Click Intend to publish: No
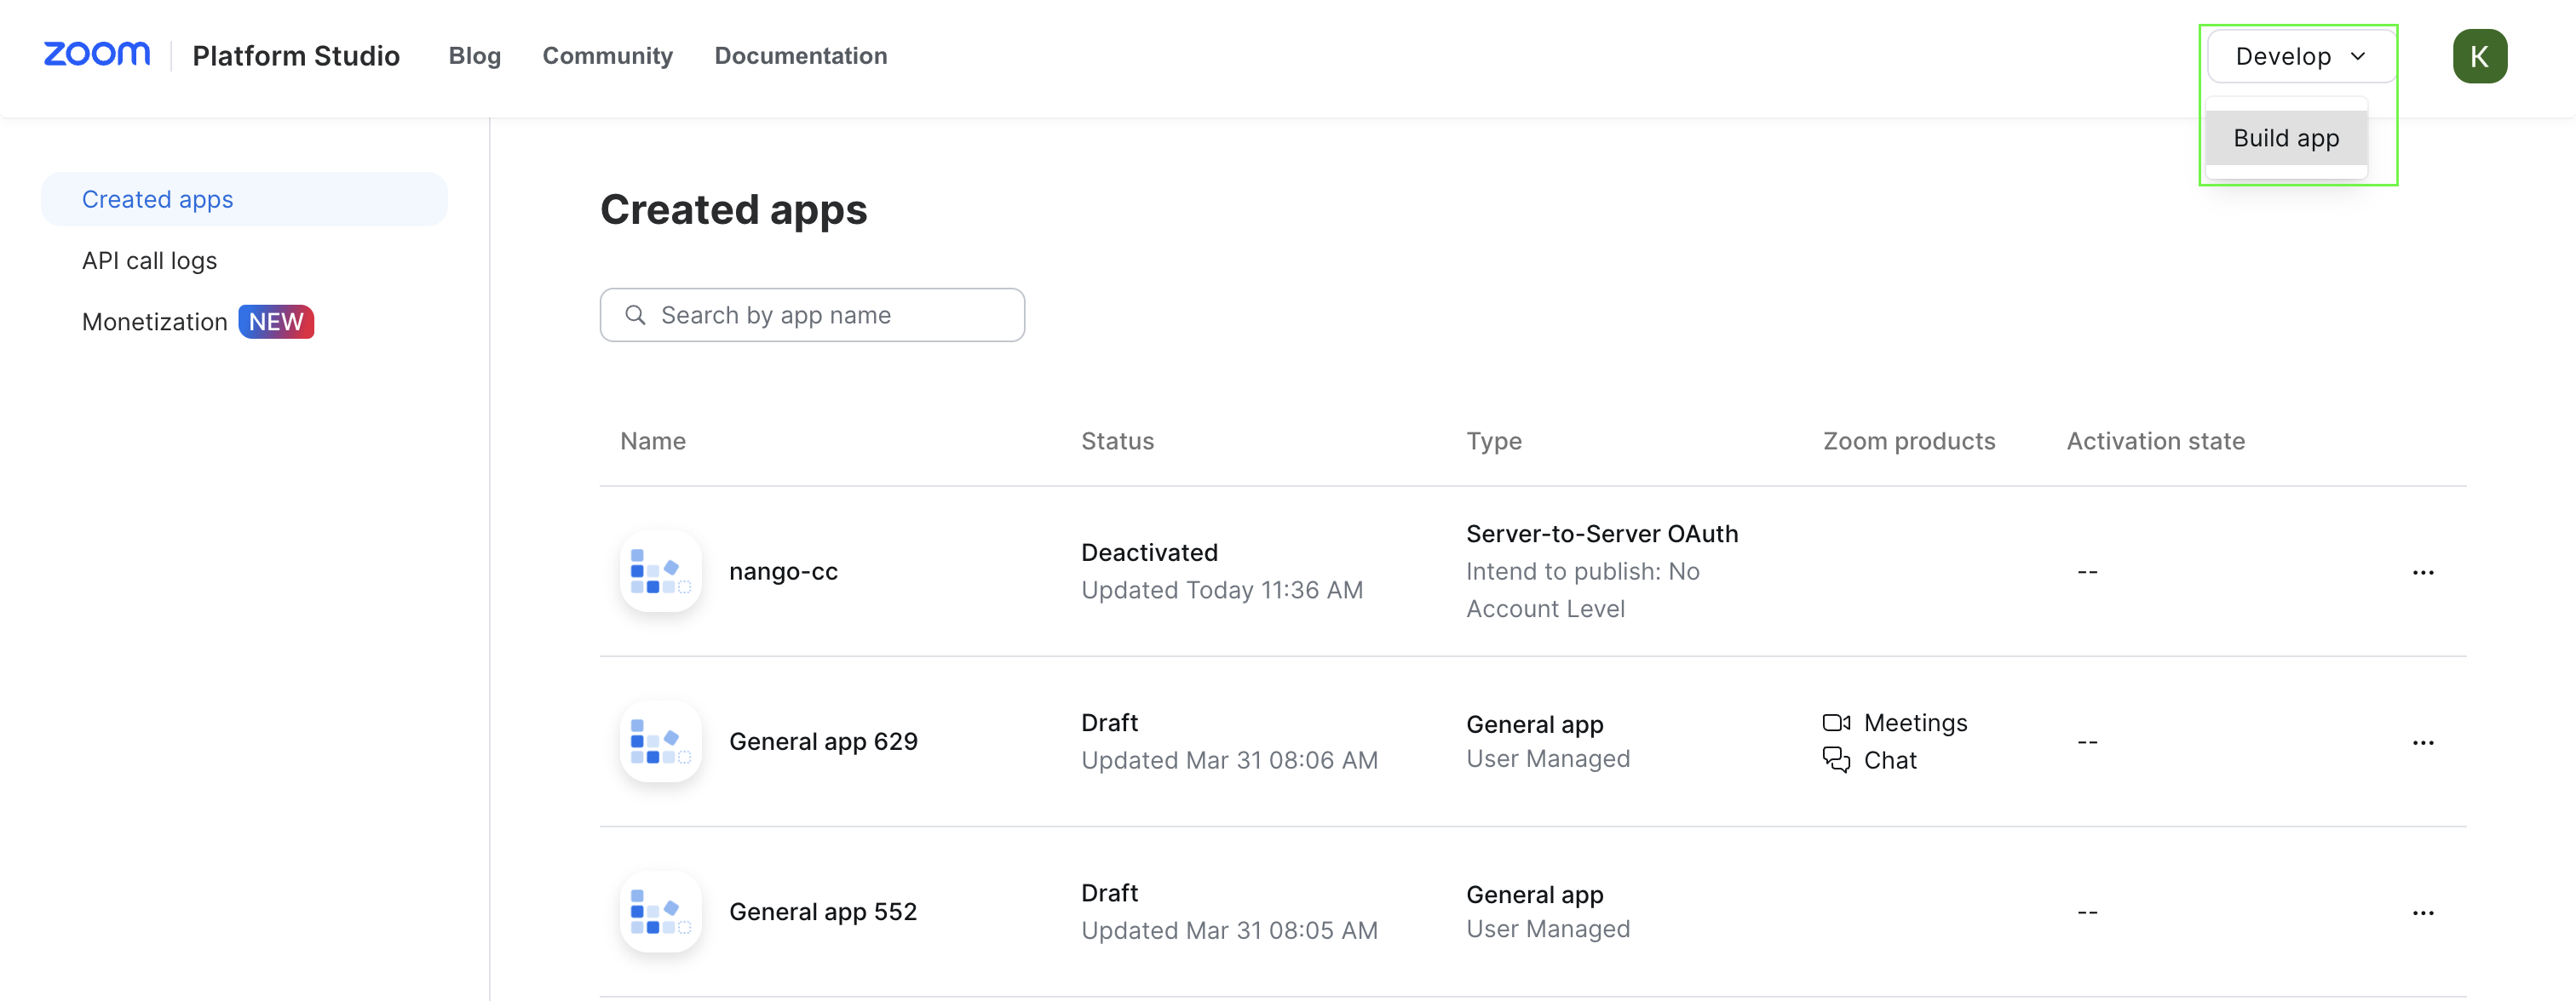 tap(1583, 571)
